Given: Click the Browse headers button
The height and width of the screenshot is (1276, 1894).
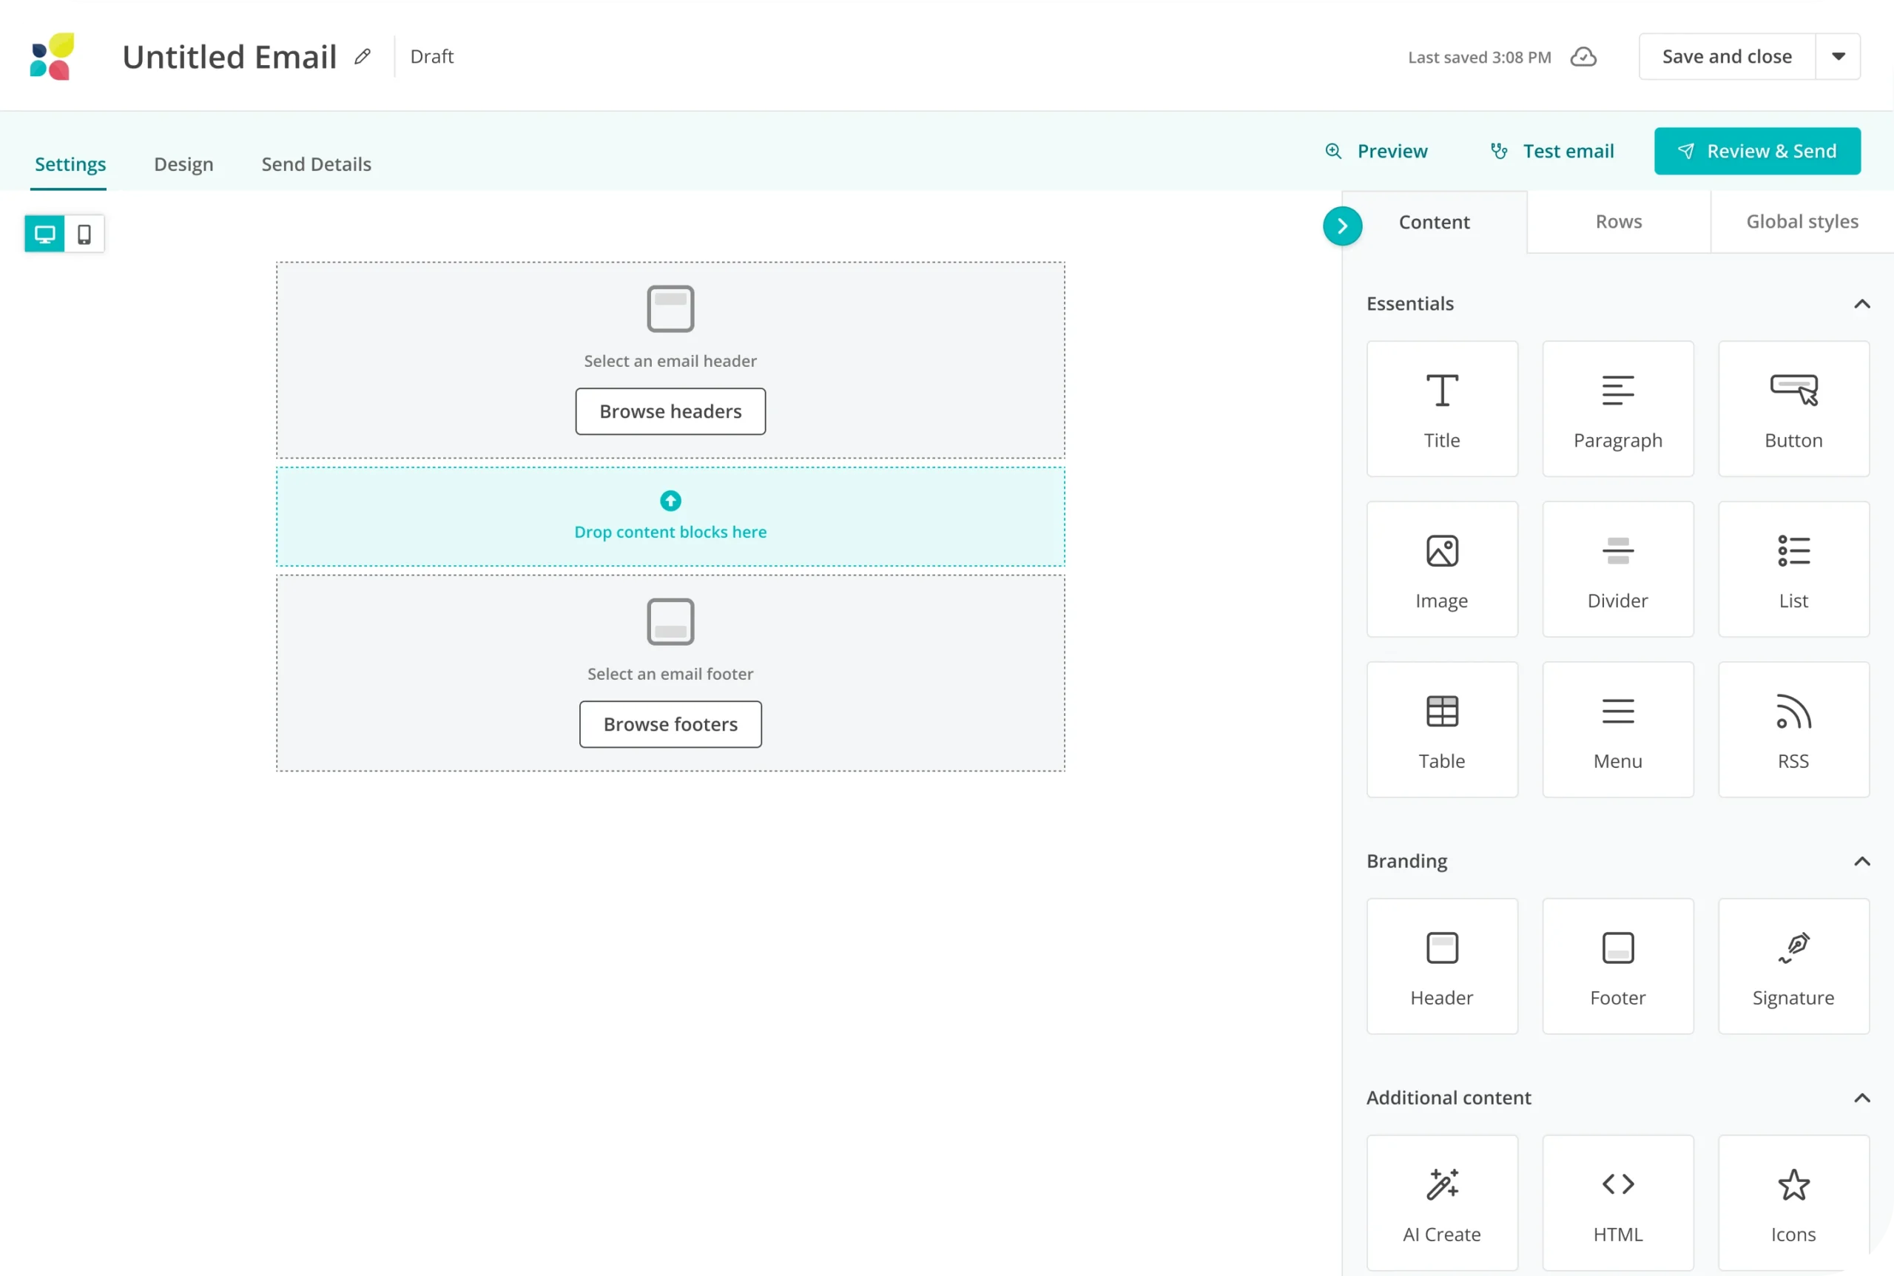Looking at the screenshot, I should click(x=670, y=412).
